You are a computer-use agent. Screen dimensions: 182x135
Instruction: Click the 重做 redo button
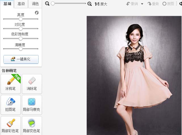point(153,4)
